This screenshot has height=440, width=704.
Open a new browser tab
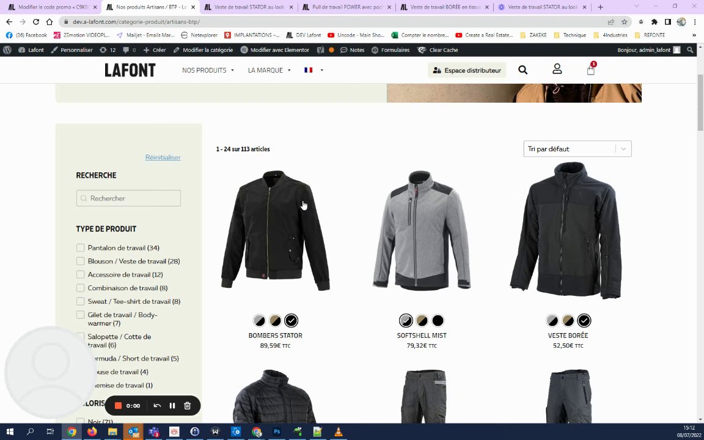tap(600, 7)
